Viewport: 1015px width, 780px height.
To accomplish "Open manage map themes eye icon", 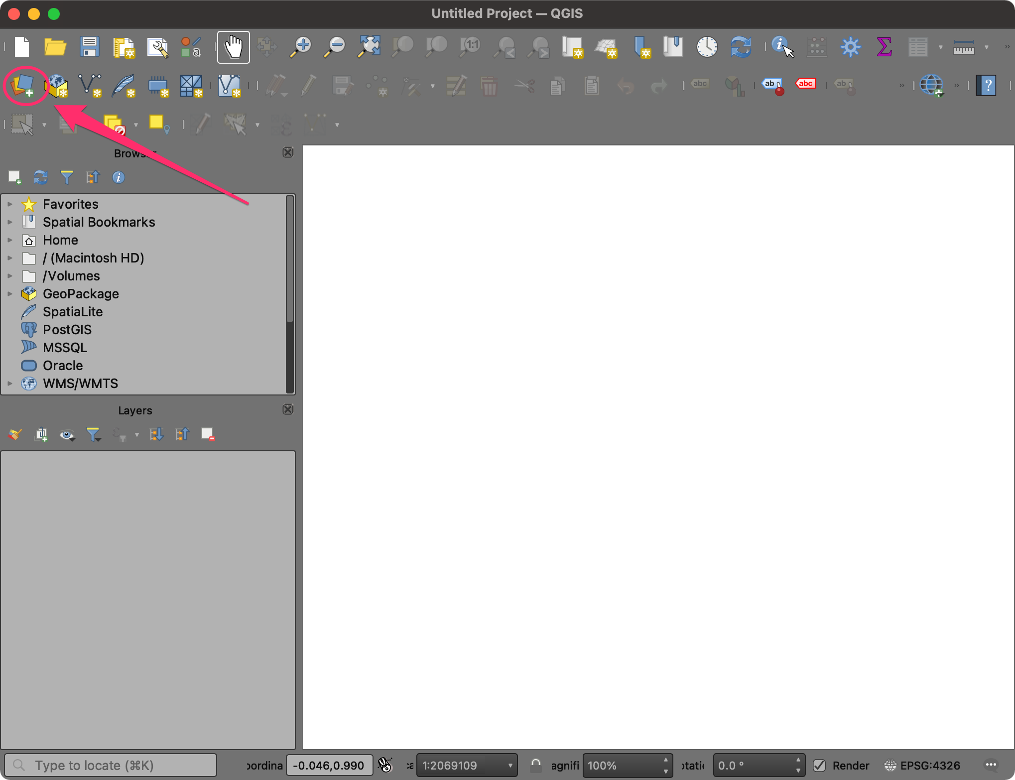I will point(67,435).
